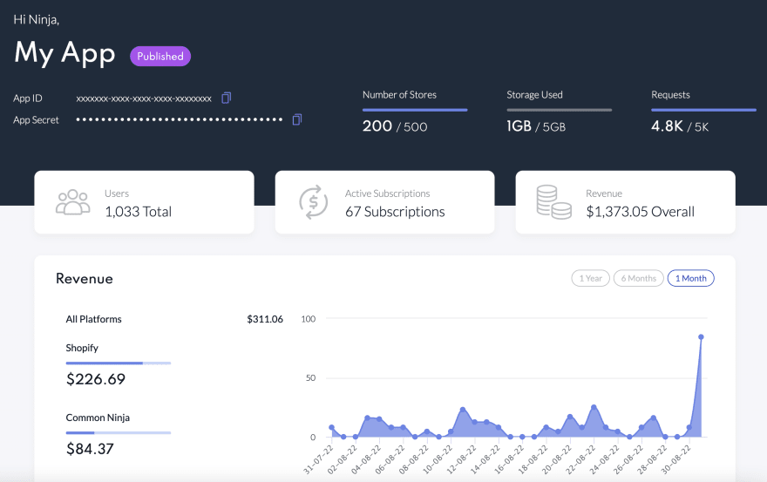
Task: Click the 200 / 500 stores value
Action: point(395,126)
